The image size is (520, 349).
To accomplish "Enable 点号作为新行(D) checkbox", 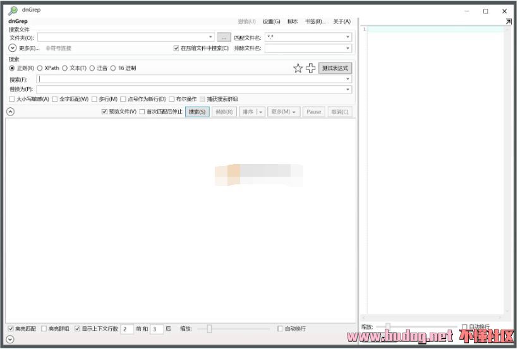I will pos(124,99).
